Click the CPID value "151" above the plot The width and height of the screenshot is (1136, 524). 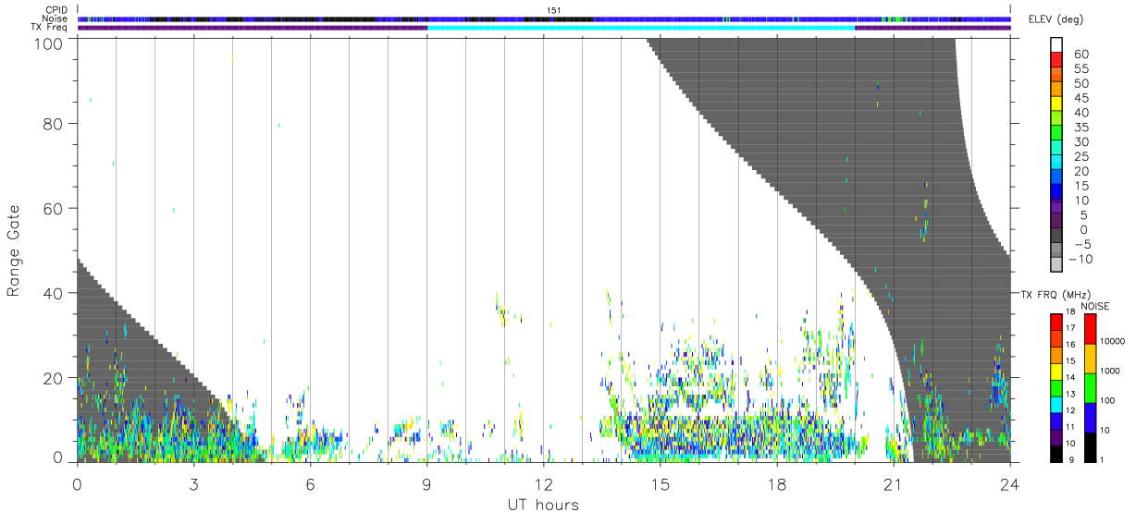(x=553, y=10)
